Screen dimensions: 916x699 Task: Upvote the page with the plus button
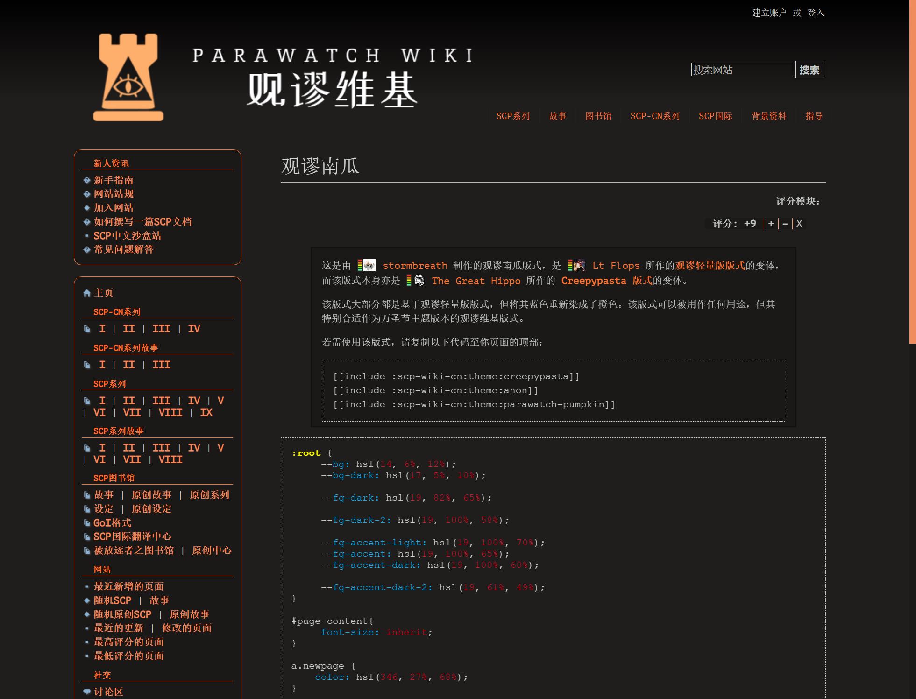(x=771, y=224)
